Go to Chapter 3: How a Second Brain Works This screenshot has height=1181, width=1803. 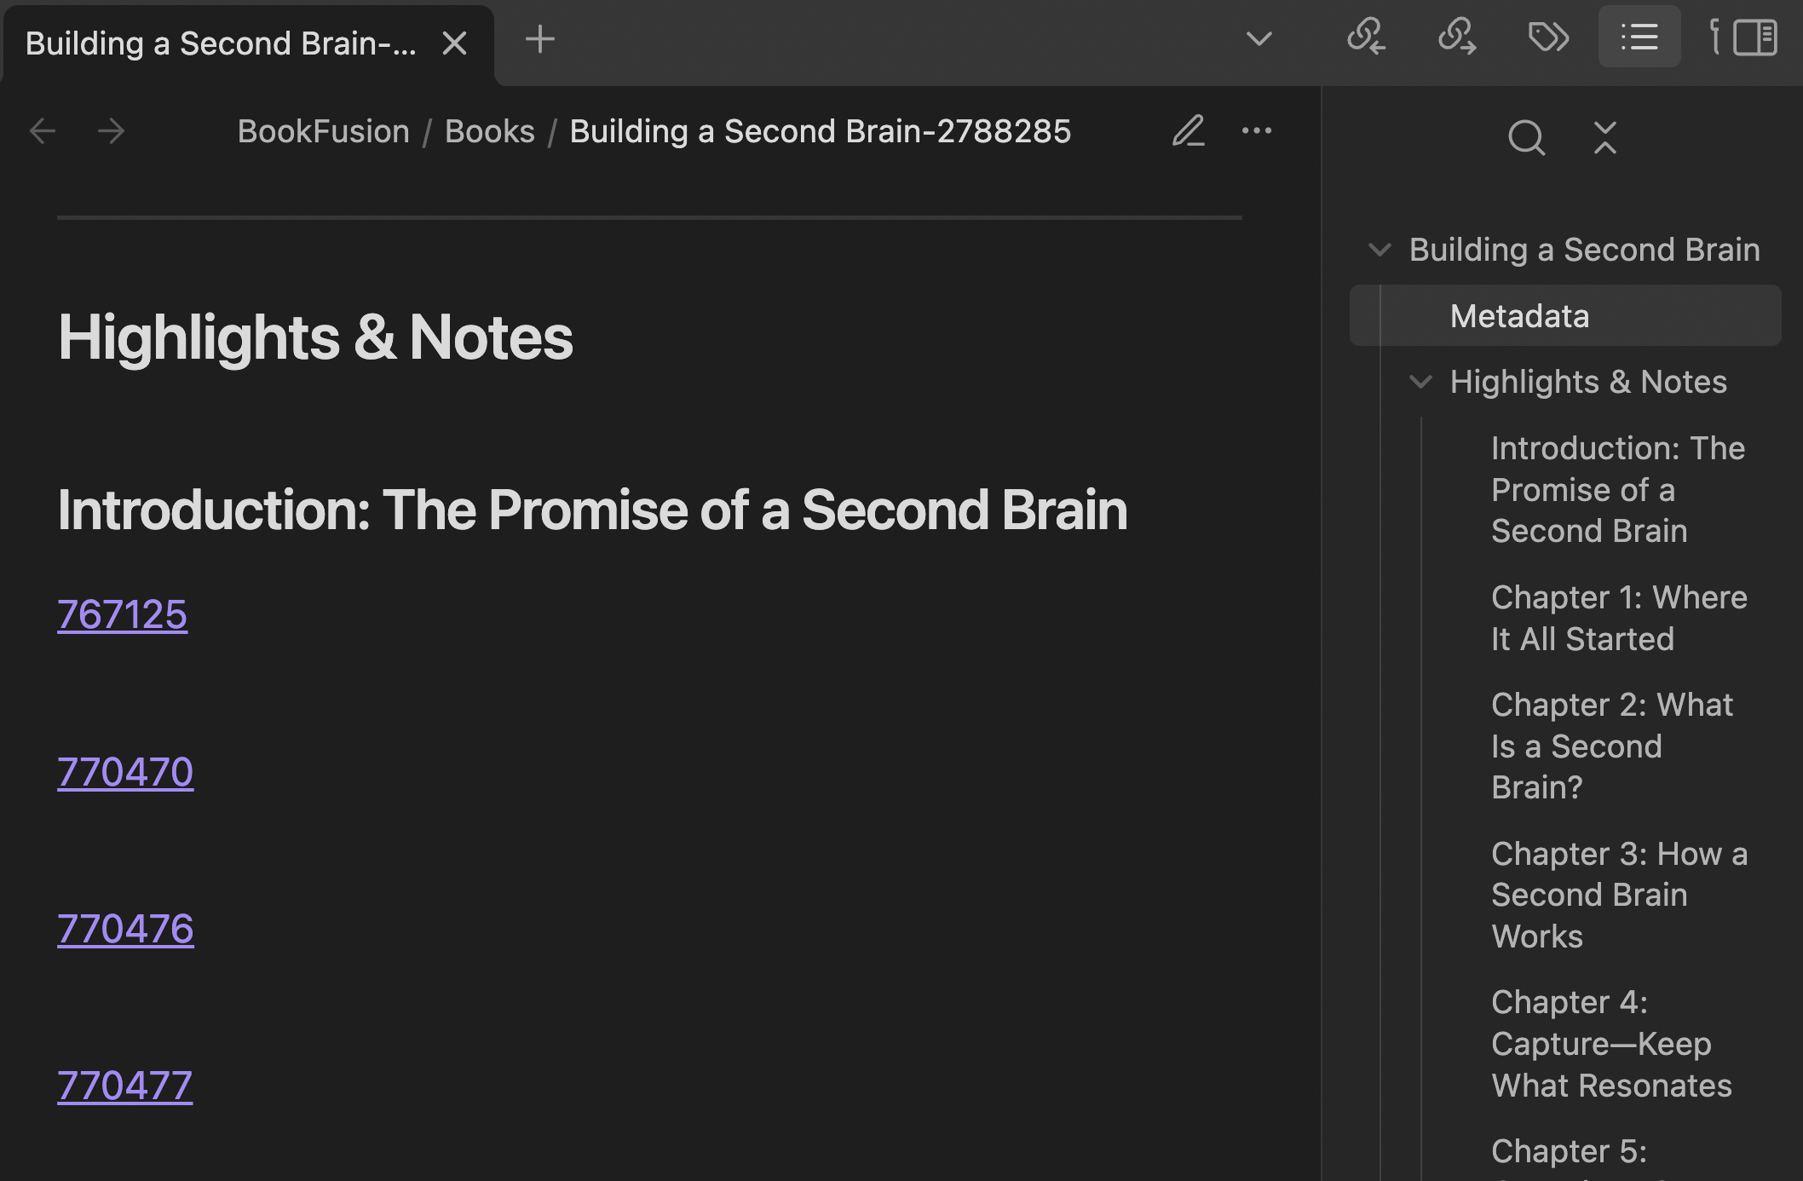tap(1619, 895)
